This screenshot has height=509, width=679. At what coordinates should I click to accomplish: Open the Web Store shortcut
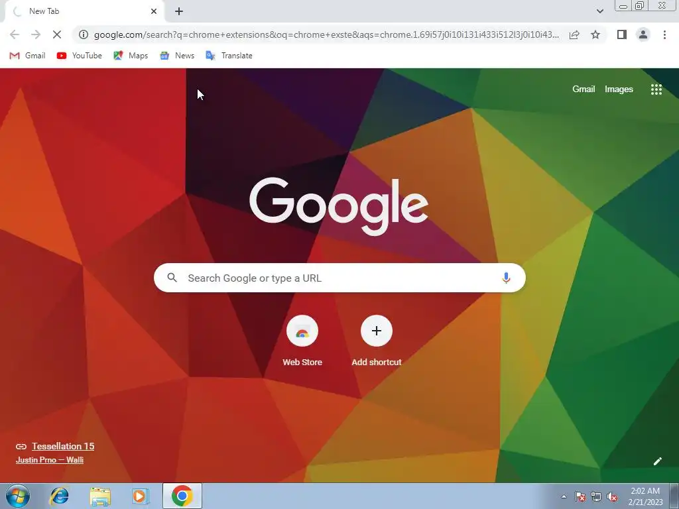coord(302,341)
